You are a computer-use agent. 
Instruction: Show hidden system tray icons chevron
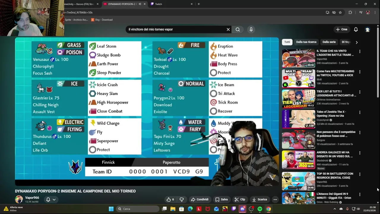[335, 209]
